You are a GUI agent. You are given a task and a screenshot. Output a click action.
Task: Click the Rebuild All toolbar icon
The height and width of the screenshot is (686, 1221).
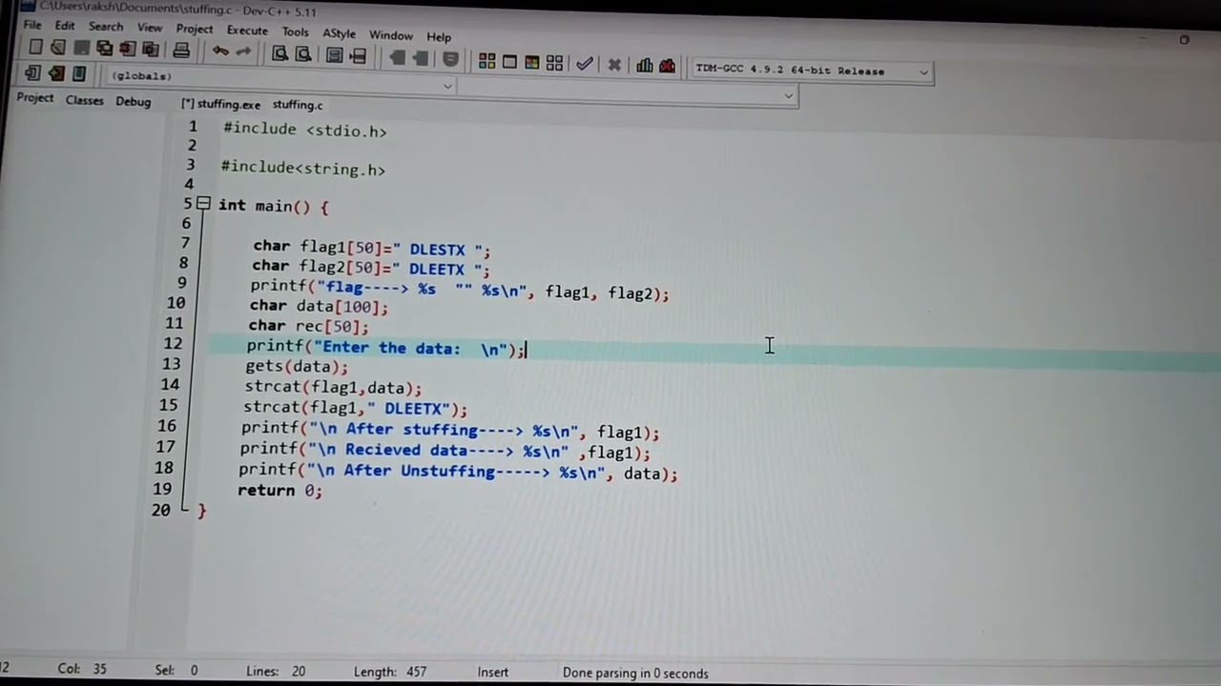pos(554,64)
